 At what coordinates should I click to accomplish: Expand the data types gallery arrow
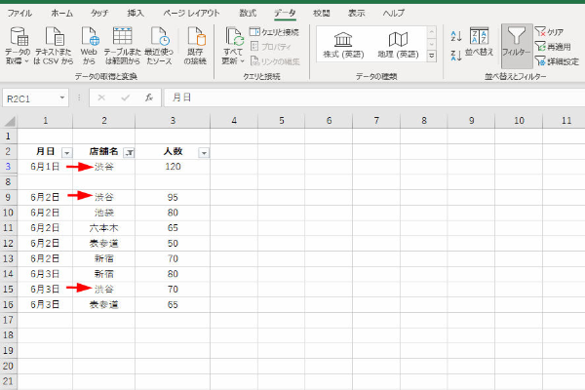(432, 58)
